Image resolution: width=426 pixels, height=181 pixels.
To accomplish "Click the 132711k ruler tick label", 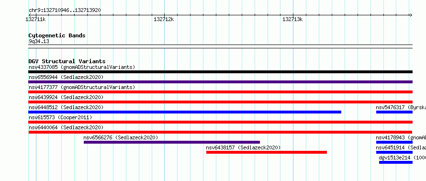I will (35, 19).
